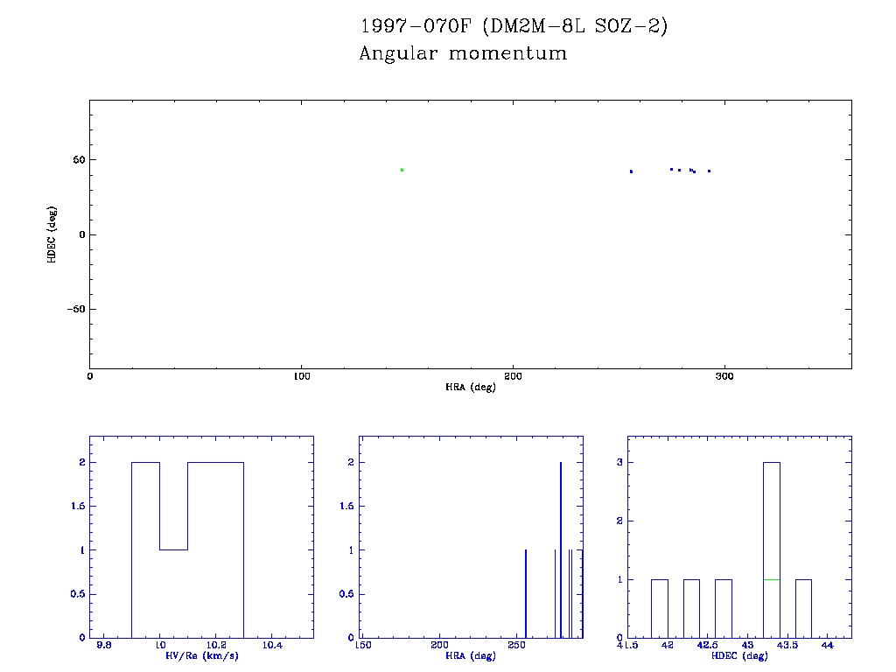Image resolution: width=896 pixels, height=672 pixels.
Task: Click the '300' tick label on scatter x-axis
Action: pyautogui.click(x=724, y=376)
